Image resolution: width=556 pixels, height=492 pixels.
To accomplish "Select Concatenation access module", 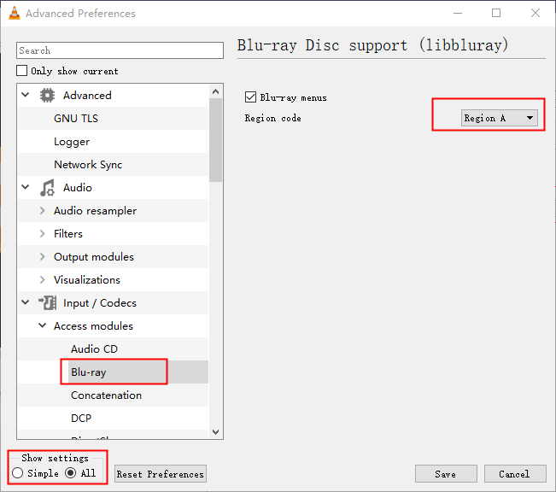I will click(106, 395).
